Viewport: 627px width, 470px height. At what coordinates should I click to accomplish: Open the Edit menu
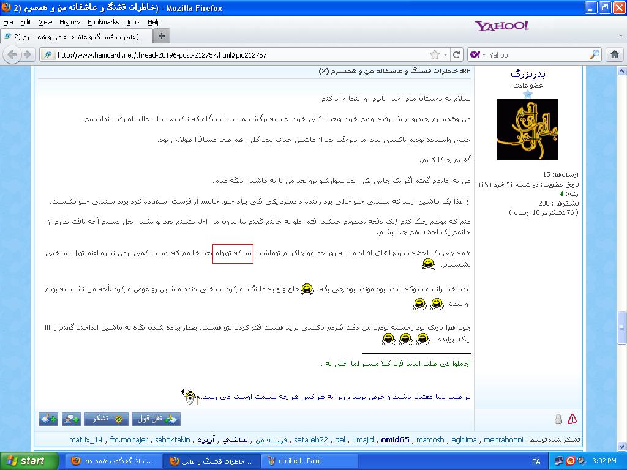26,22
